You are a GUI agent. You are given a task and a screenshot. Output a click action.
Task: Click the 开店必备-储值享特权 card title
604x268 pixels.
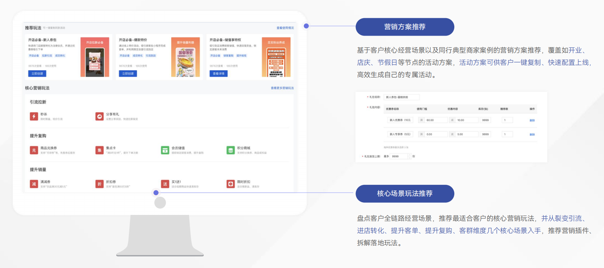pyautogui.click(x=225, y=40)
